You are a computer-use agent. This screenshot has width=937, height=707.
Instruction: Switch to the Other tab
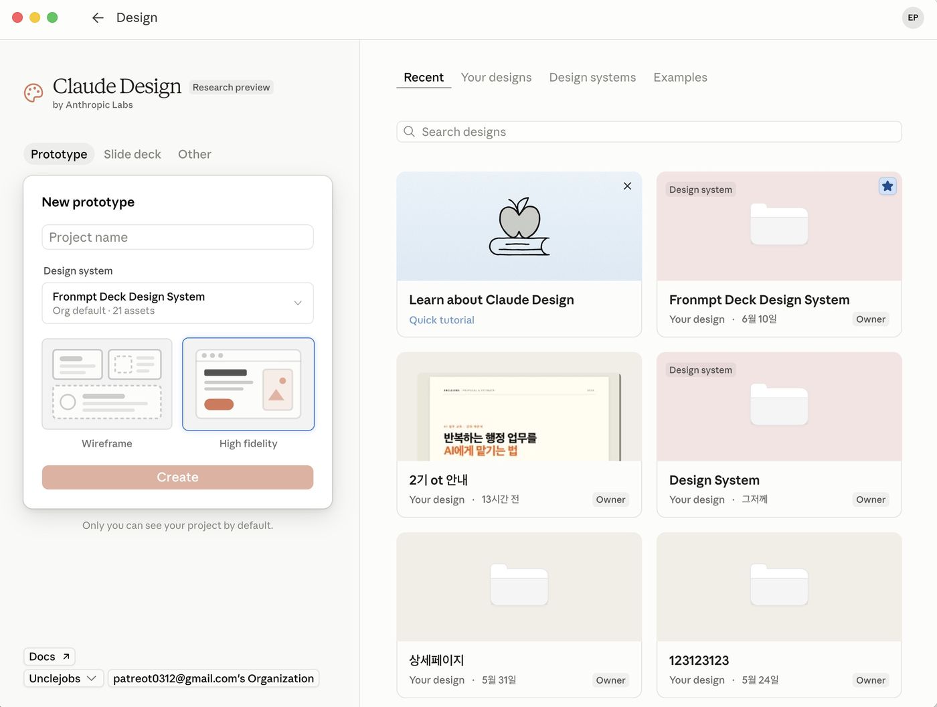pos(195,154)
